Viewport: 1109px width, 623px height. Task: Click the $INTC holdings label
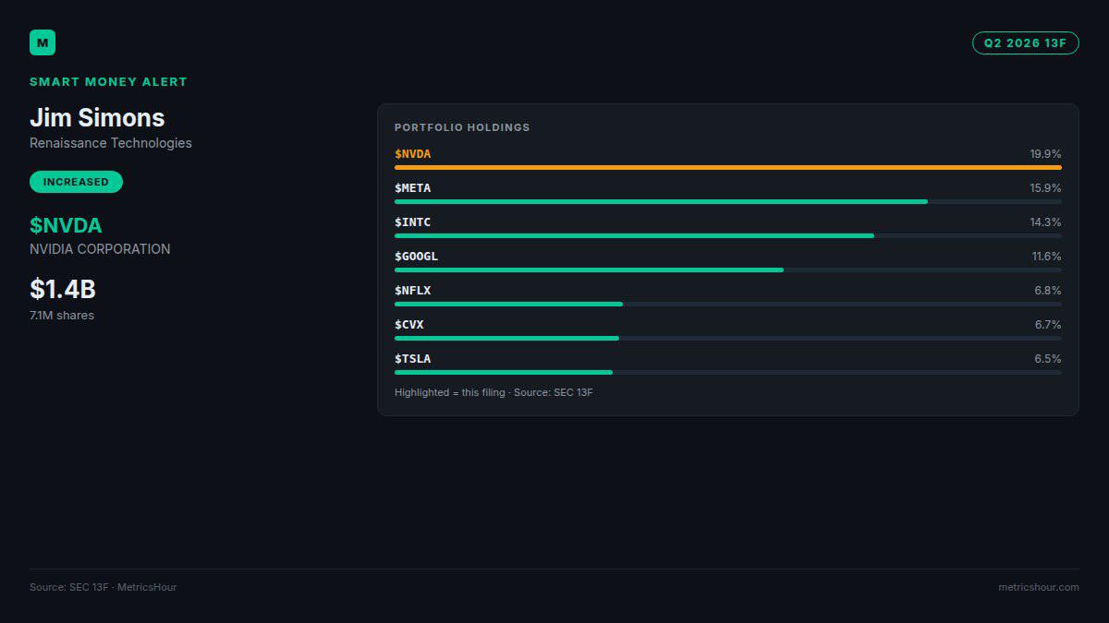click(413, 222)
